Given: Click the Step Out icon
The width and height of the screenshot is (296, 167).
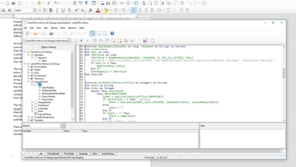Looking at the screenshot, I should (107, 40).
